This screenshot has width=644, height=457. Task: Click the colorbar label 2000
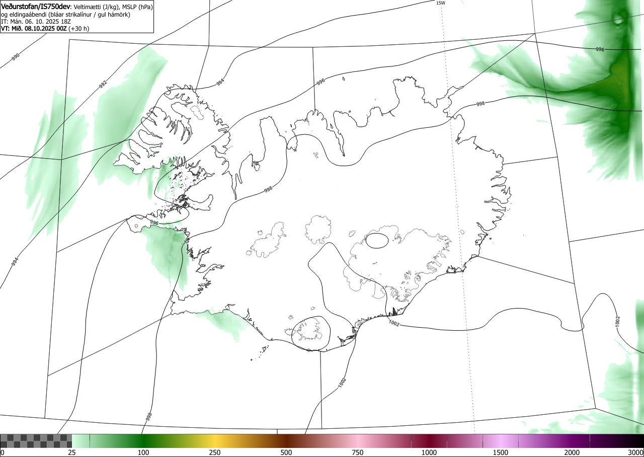pyautogui.click(x=572, y=452)
